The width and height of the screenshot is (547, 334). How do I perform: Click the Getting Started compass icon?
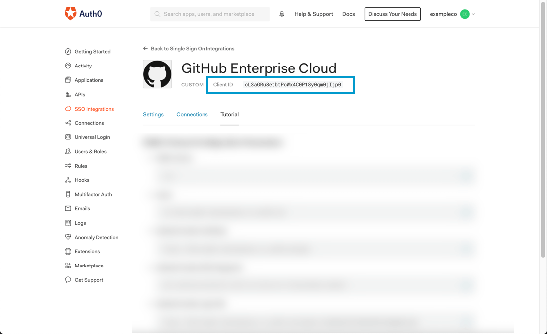click(68, 51)
